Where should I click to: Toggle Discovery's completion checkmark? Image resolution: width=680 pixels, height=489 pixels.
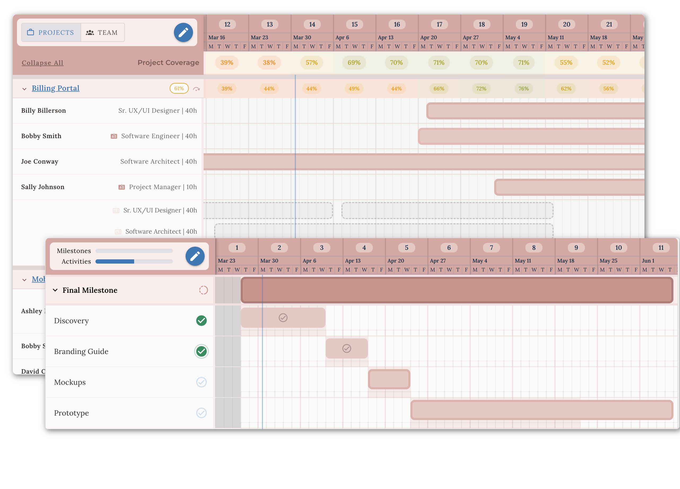click(x=201, y=320)
